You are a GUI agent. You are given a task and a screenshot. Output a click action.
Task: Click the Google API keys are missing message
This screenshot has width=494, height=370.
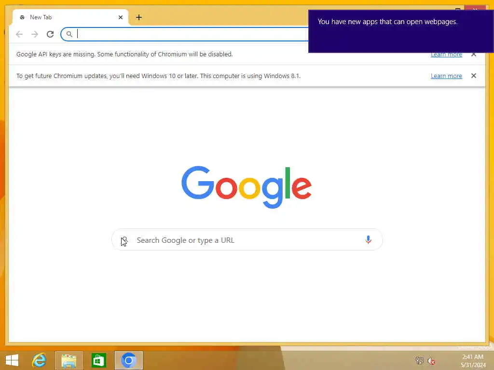[124, 54]
